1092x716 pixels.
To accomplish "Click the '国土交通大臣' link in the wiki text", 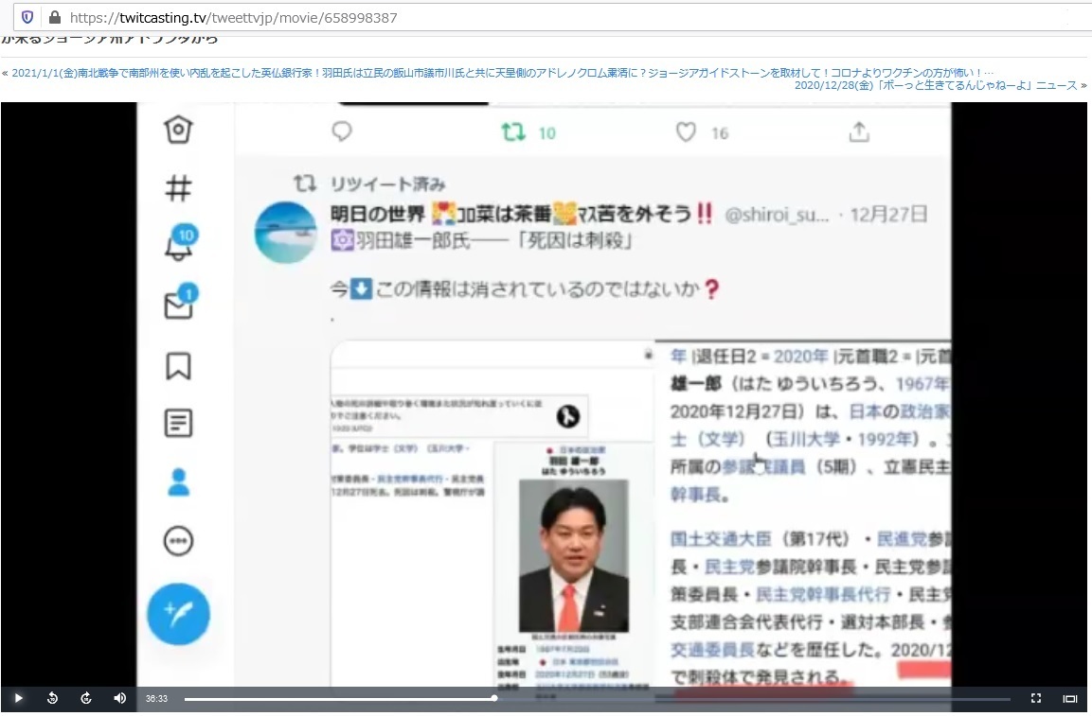I will pos(721,538).
